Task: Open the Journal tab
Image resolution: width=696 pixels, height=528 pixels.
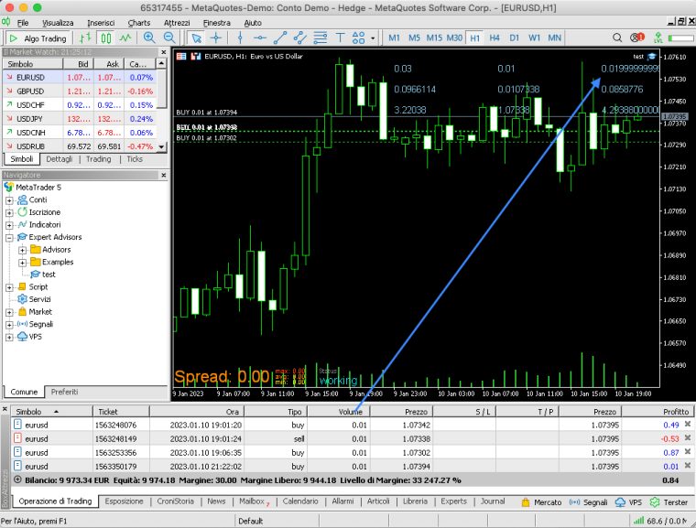Action: (x=493, y=501)
